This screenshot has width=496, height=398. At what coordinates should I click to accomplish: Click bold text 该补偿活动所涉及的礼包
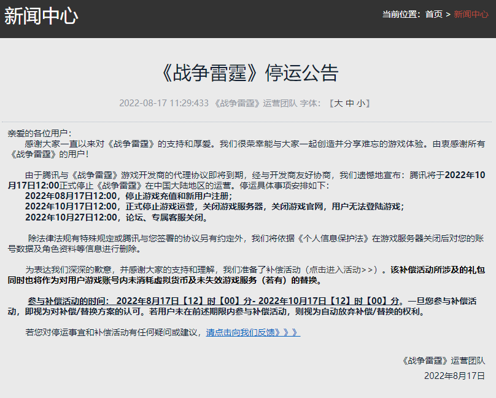point(438,270)
